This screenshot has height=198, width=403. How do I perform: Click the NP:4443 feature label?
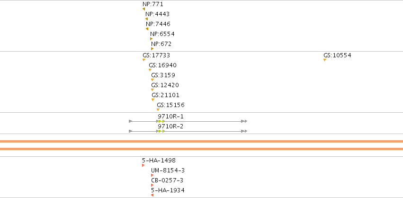(157, 14)
